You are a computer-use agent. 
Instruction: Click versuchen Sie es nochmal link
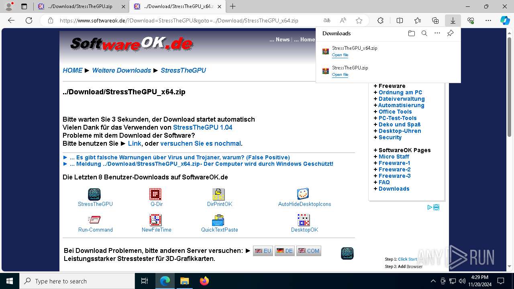pyautogui.click(x=200, y=143)
